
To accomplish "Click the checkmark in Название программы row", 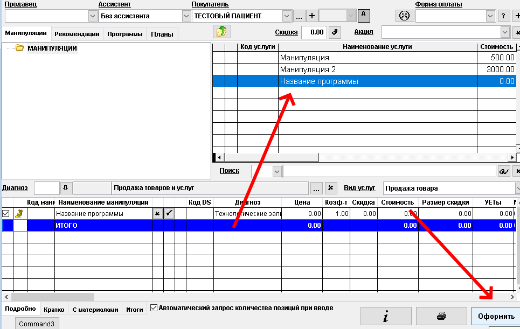I will 169,214.
